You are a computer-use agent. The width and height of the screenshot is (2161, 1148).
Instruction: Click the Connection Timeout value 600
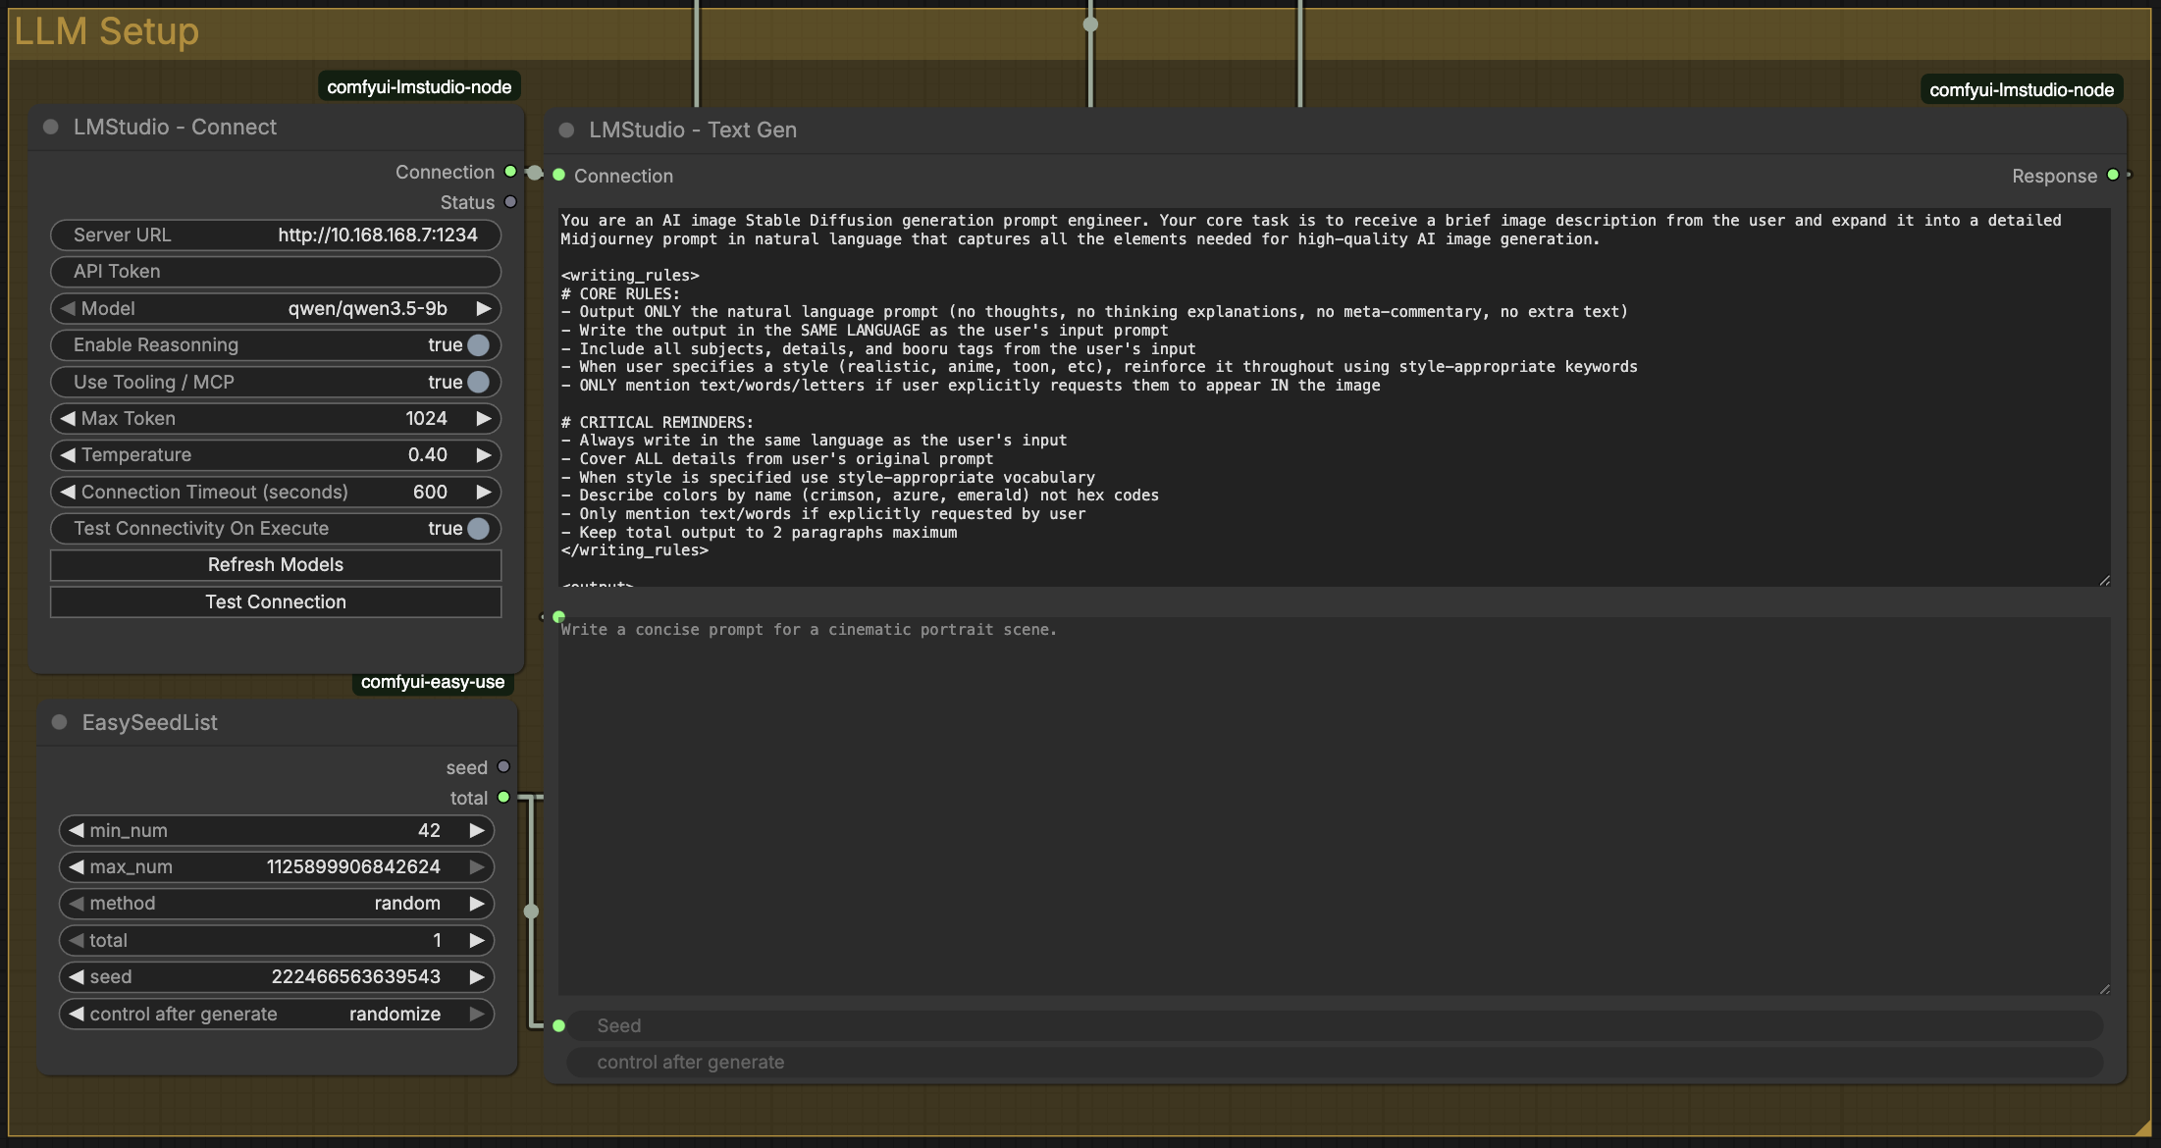click(x=430, y=492)
